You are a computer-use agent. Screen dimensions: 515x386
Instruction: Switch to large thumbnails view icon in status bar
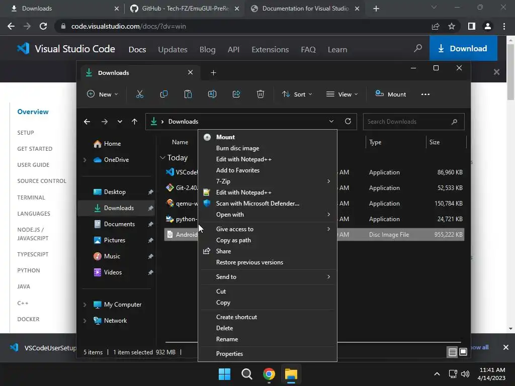pos(463,352)
